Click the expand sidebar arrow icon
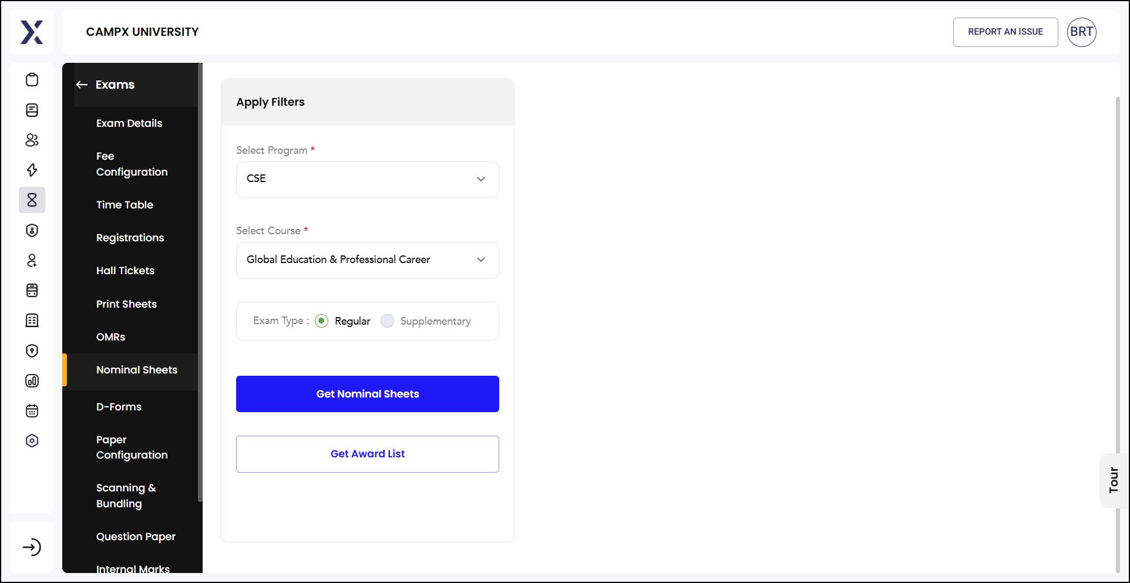 click(x=32, y=547)
